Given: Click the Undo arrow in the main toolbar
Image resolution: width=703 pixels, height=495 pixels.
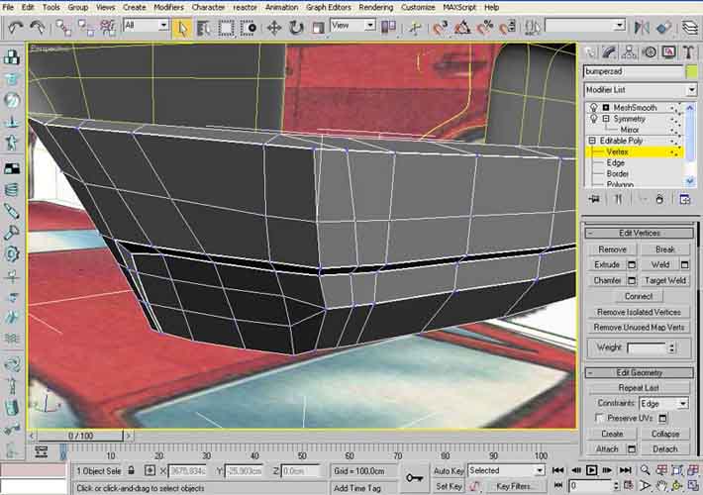Looking at the screenshot, I should pos(14,28).
